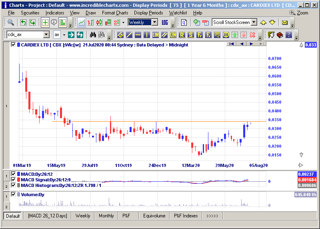Select the candlestick chart type
The height and width of the screenshot is (229, 320).
(x=99, y=22)
